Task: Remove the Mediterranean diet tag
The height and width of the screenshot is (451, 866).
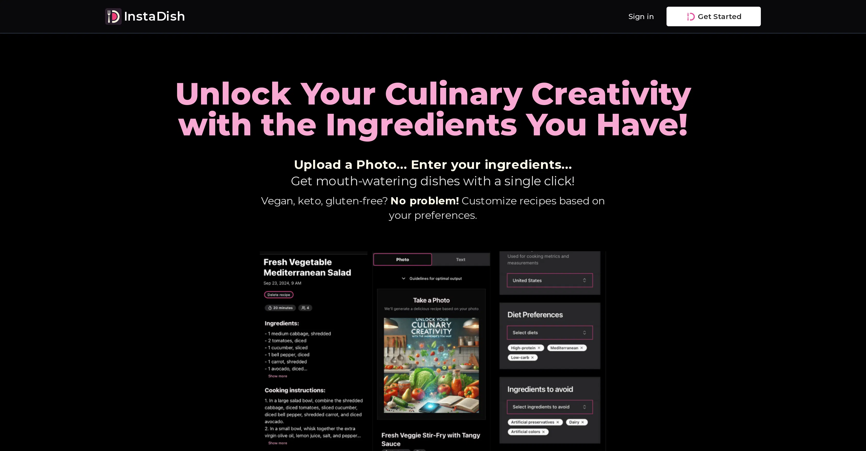Action: (582, 348)
